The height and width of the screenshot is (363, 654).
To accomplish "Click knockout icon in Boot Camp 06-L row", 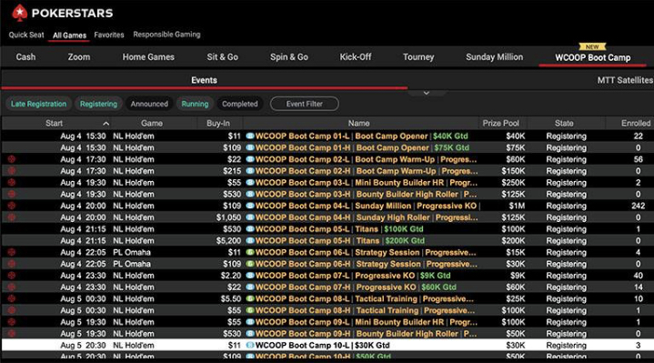I will pyautogui.click(x=12, y=252).
